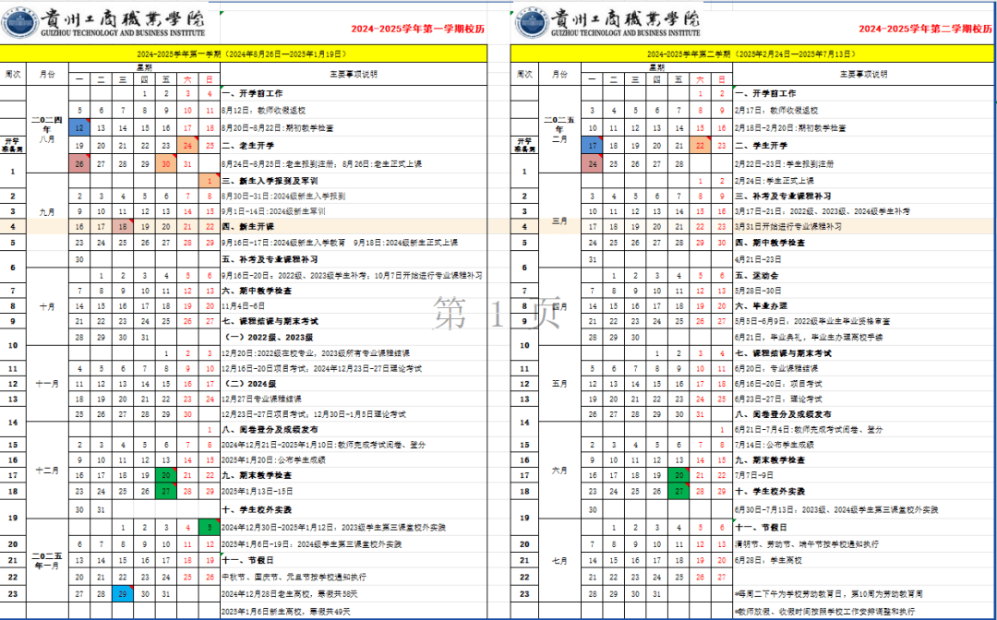Select the line 3月31日开始进行专业课程补习

[787, 227]
